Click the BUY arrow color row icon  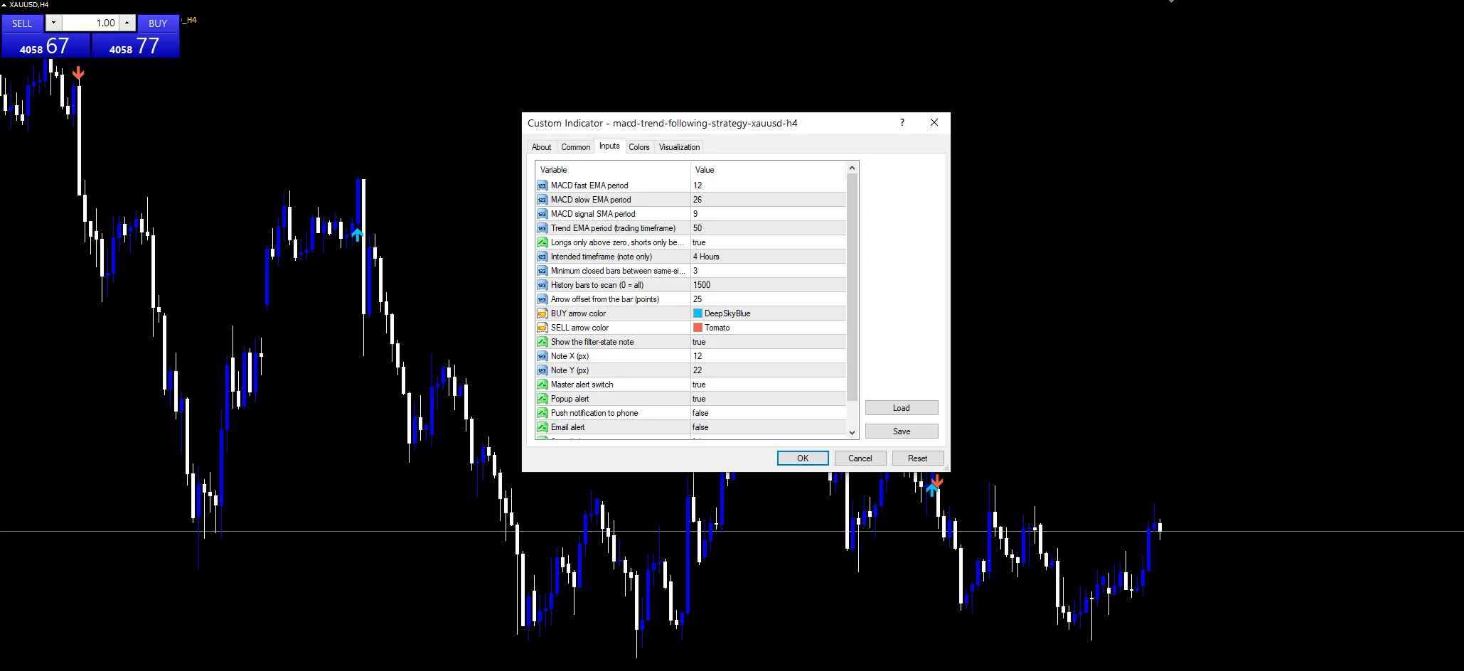coord(543,313)
